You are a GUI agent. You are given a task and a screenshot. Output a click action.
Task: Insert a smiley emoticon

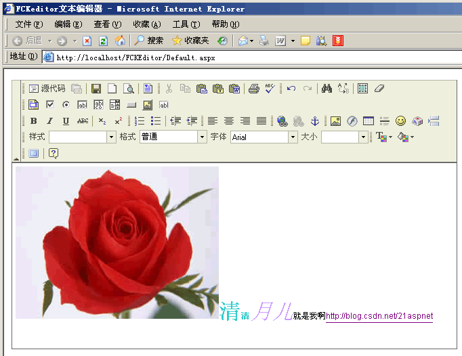(401, 121)
